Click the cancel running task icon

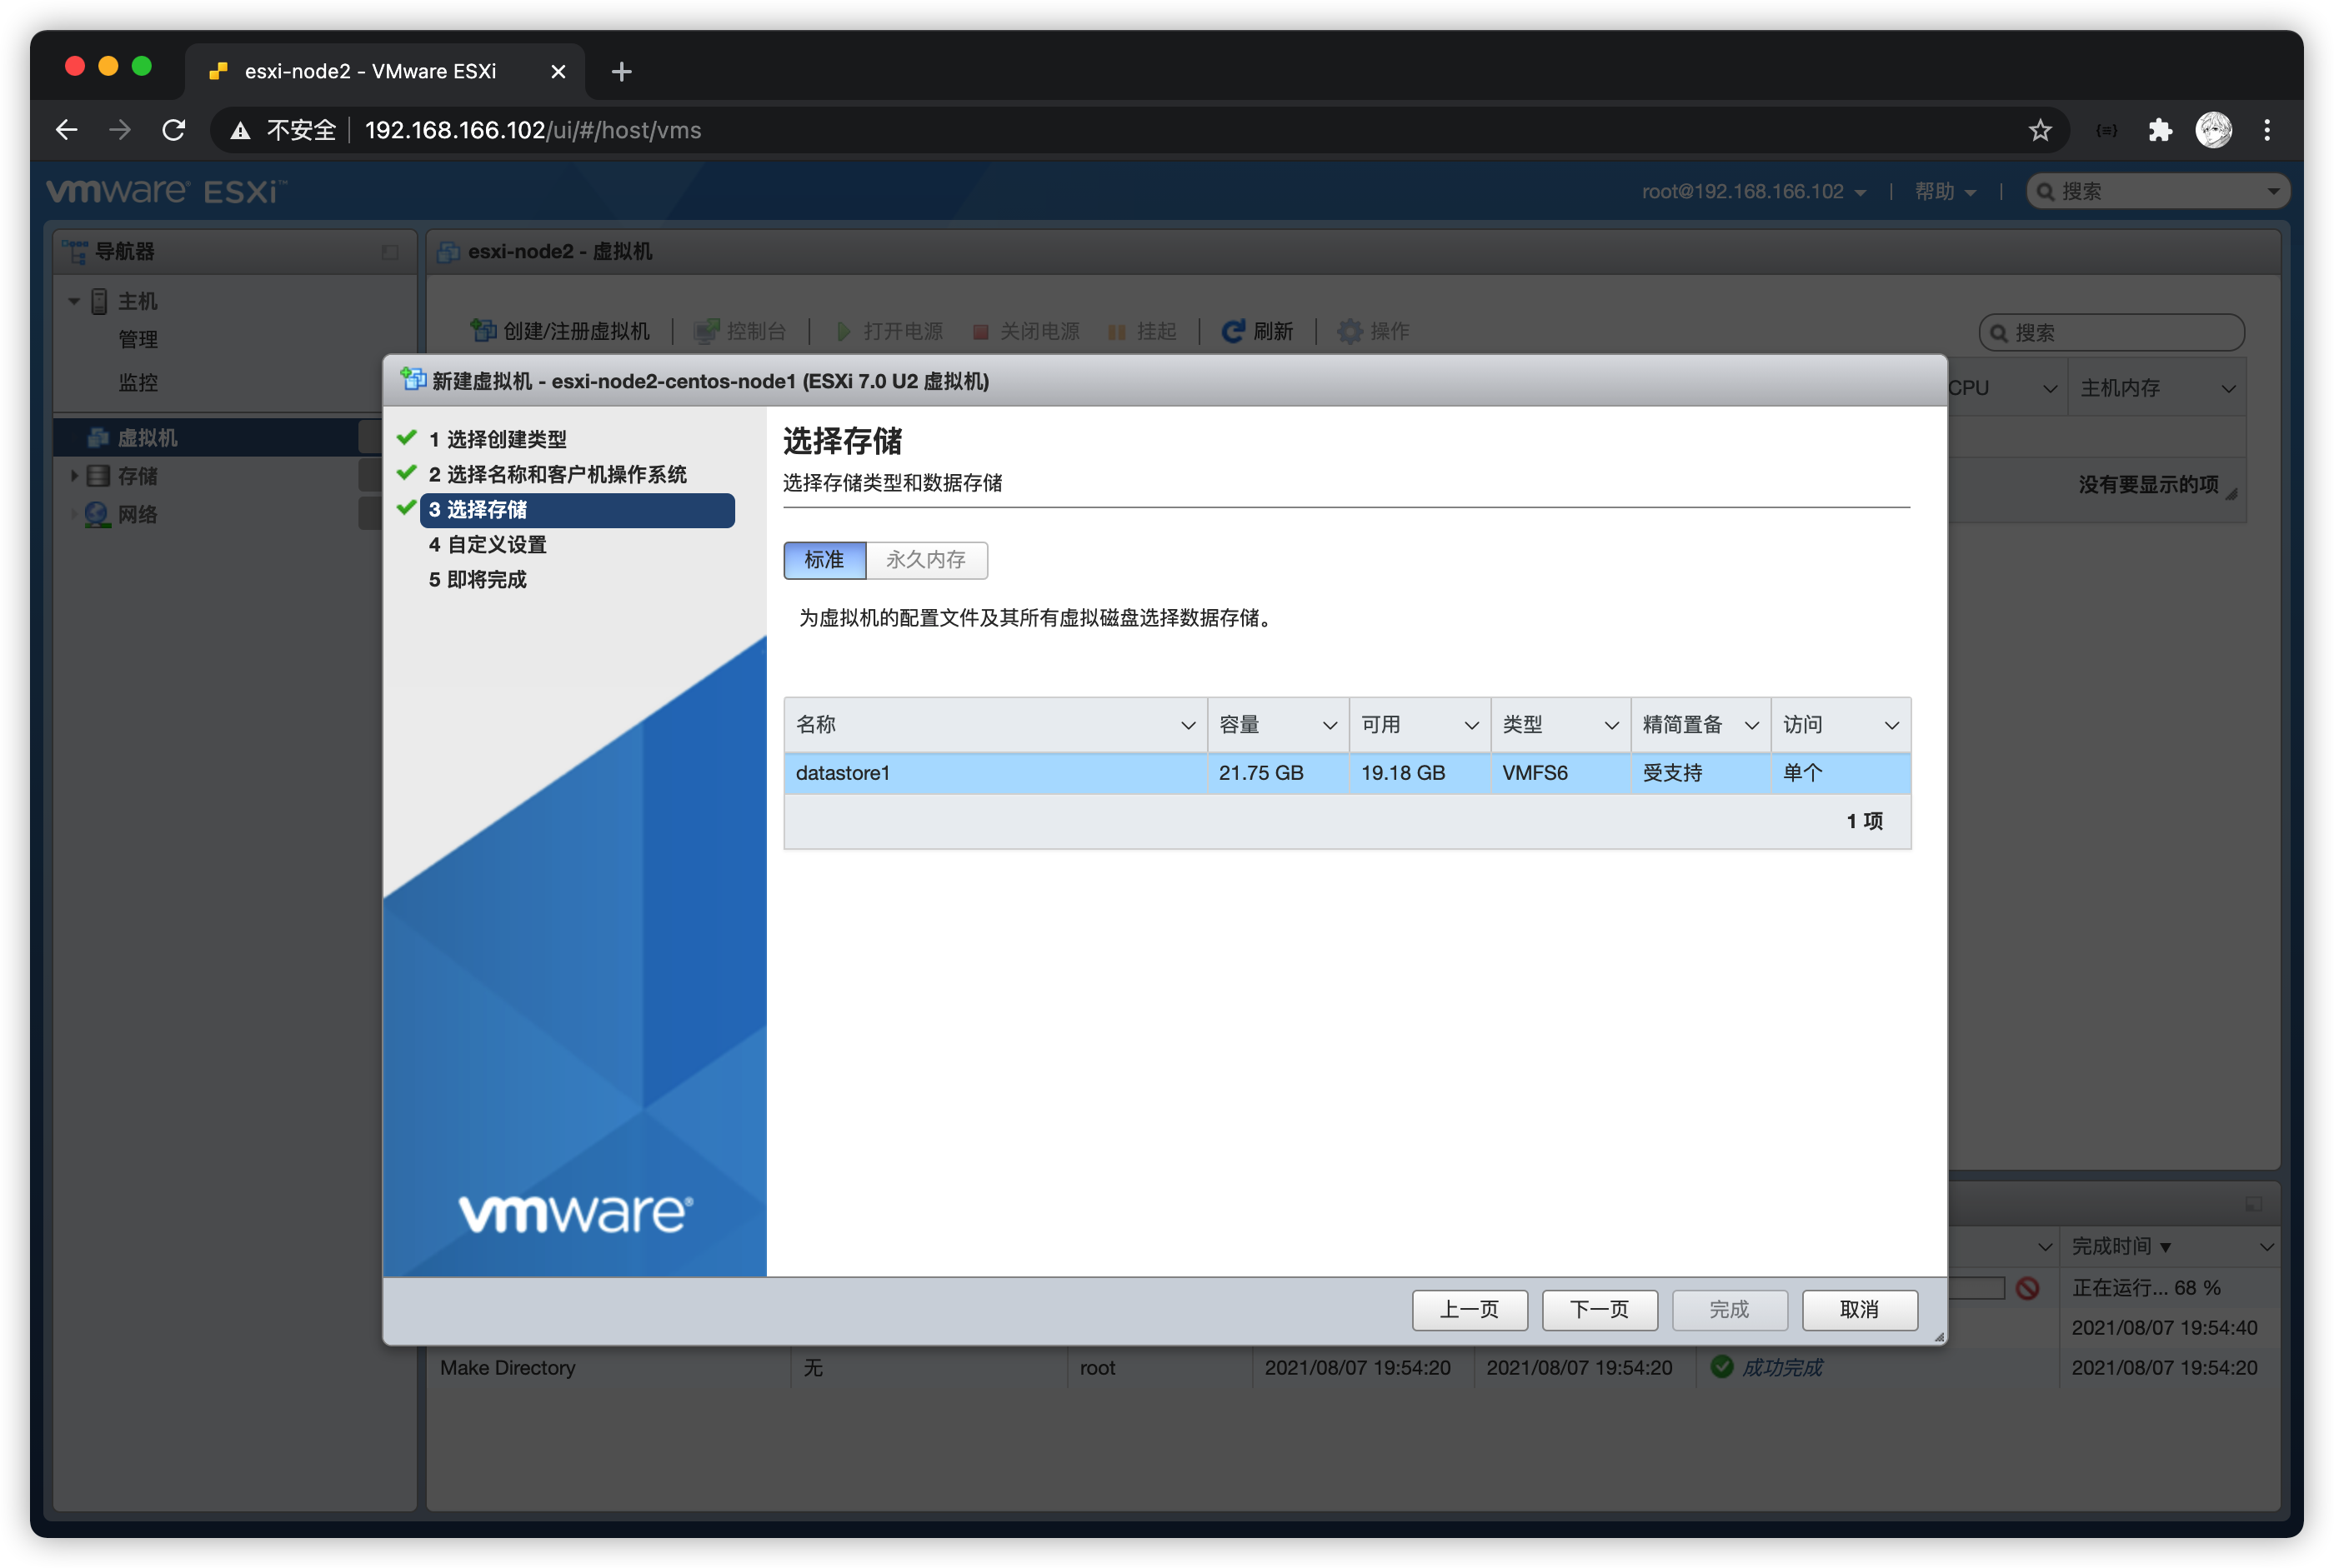[x=2028, y=1288]
